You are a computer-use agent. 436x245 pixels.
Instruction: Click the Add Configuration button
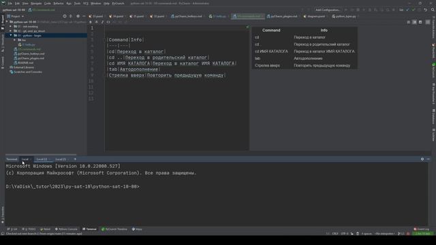[x=328, y=10]
